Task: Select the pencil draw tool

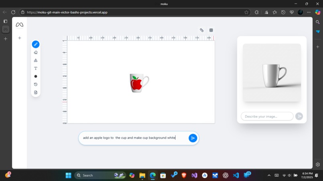Action: [36, 44]
